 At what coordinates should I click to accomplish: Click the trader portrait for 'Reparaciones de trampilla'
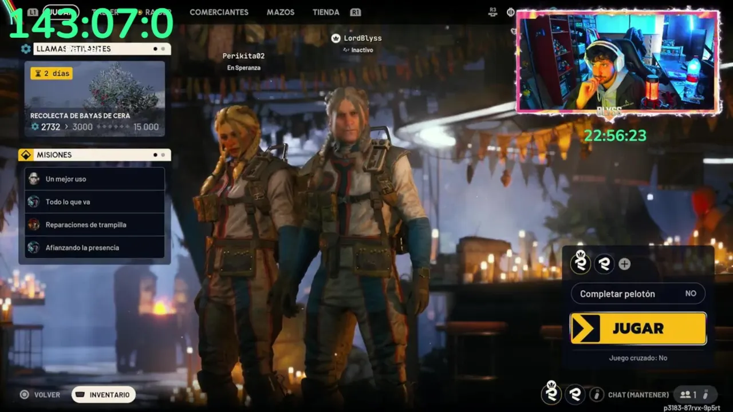34,225
